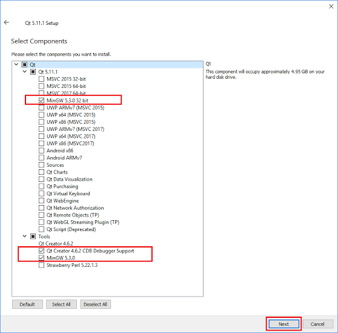338x333 pixels.
Task: Toggle the top-level Qt tri-state checkbox
Action: point(25,64)
